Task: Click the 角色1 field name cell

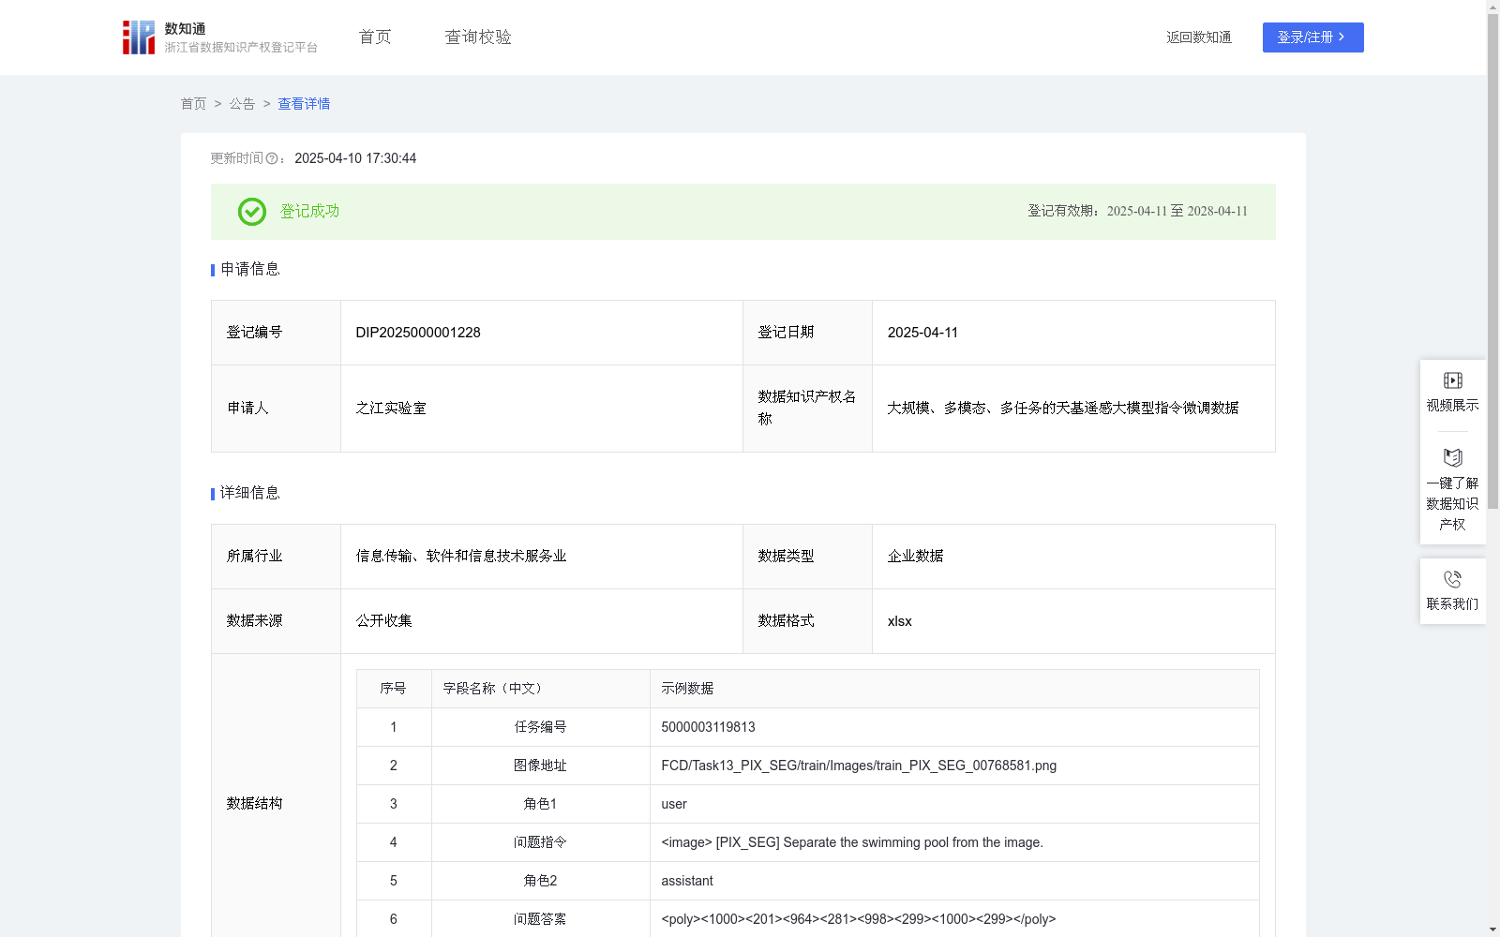Action: (x=540, y=804)
